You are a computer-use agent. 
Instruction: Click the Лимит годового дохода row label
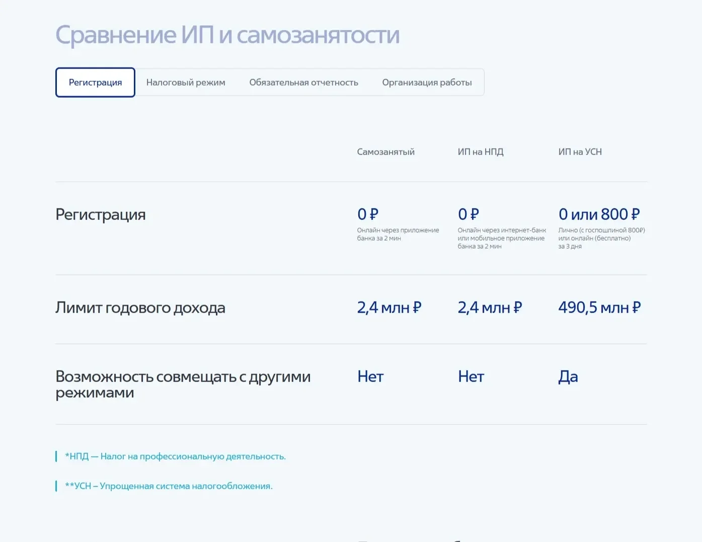pyautogui.click(x=140, y=307)
